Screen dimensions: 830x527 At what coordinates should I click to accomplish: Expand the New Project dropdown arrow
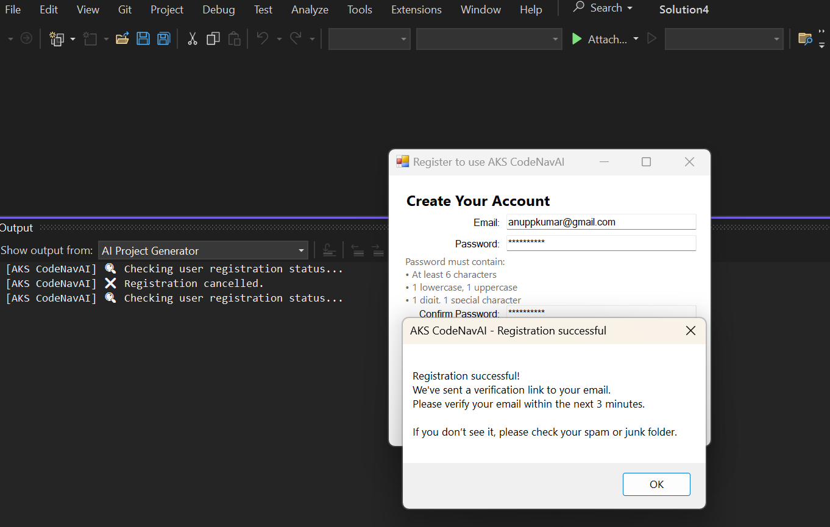click(73, 39)
